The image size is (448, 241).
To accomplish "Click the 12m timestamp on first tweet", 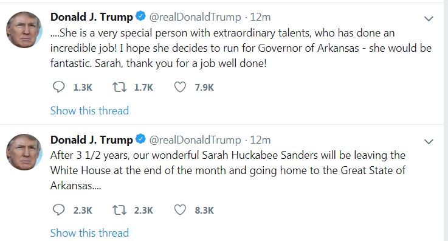I will (x=260, y=17).
